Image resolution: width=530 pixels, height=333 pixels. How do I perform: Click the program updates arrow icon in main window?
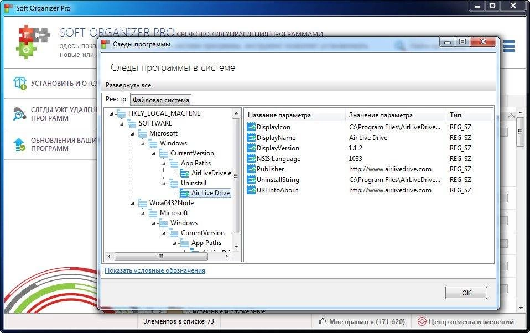pos(19,144)
